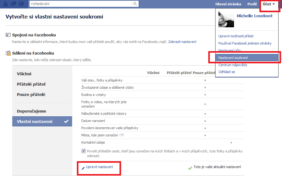Viewport: 282px width, 180px height.
Task: Select the Vlastní nastavení preset
Action: click(x=42, y=121)
